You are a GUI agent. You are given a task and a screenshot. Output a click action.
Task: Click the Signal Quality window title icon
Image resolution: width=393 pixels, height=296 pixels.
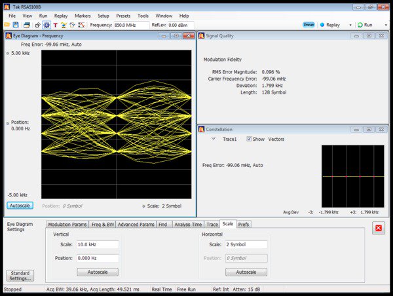[202, 36]
